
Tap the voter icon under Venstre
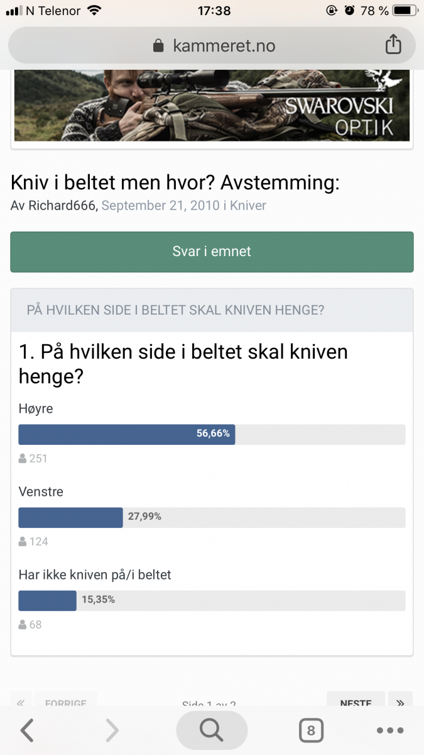pos(23,542)
